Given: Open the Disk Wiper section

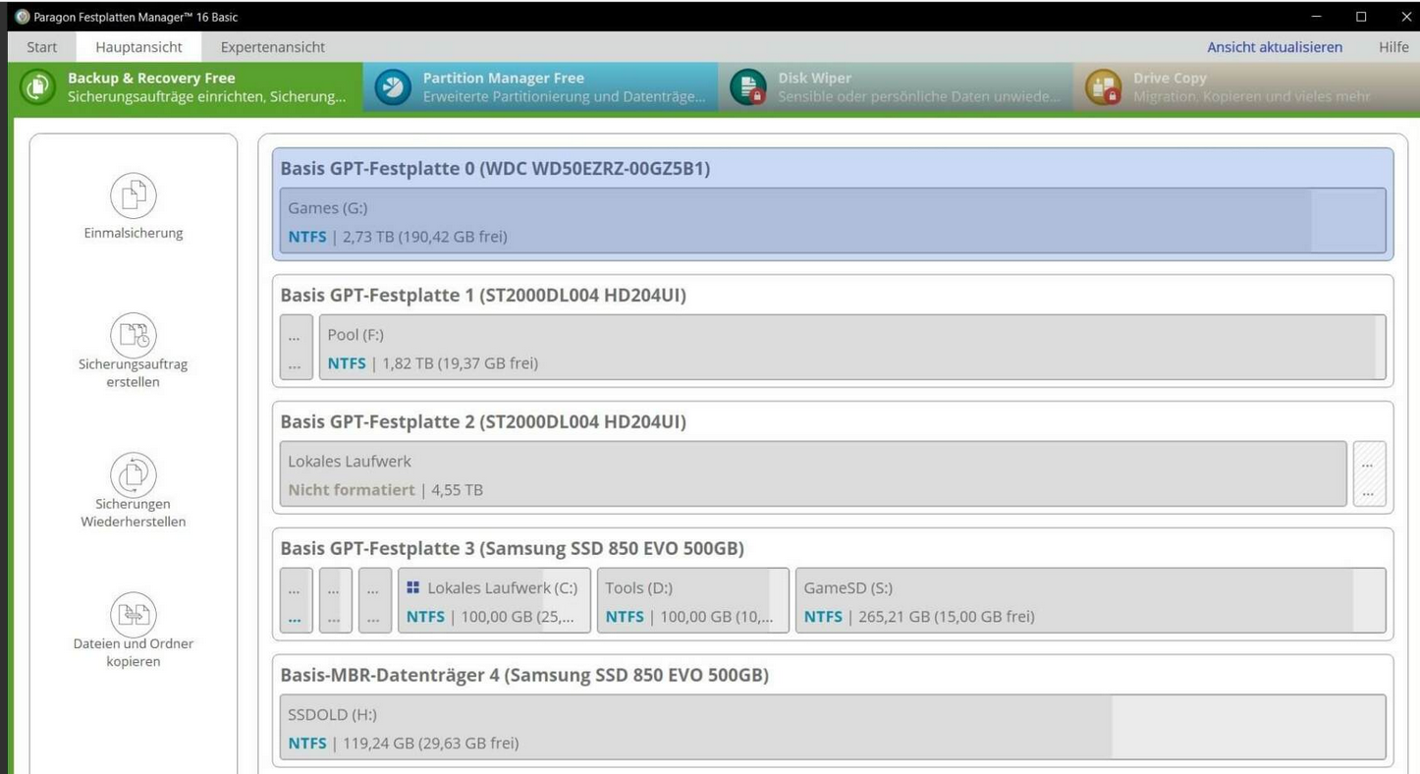Looking at the screenshot, I should (896, 86).
